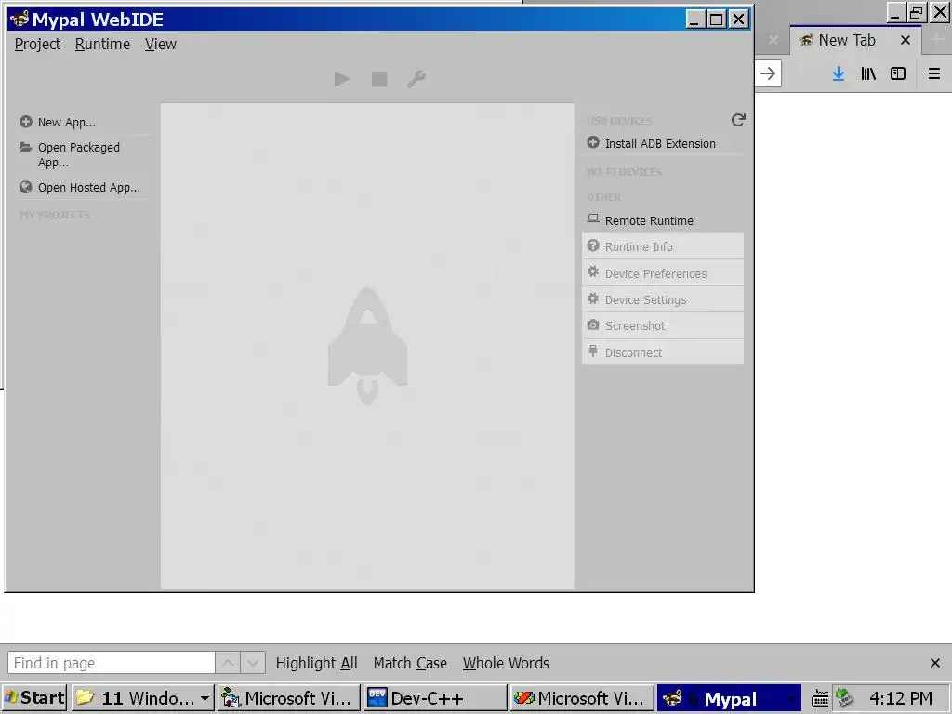Refresh the USB devices list

point(737,120)
